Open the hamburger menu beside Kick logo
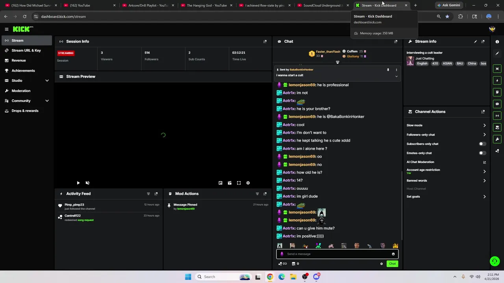504x283 pixels. 7,29
